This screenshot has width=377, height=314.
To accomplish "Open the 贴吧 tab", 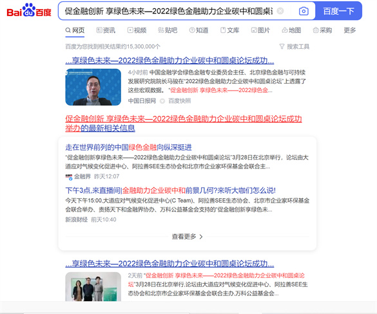I will [168, 30].
